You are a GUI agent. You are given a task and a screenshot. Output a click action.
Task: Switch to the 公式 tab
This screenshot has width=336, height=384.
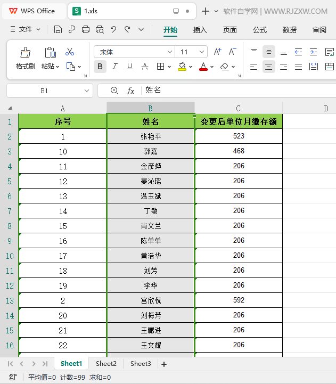pyautogui.click(x=260, y=30)
